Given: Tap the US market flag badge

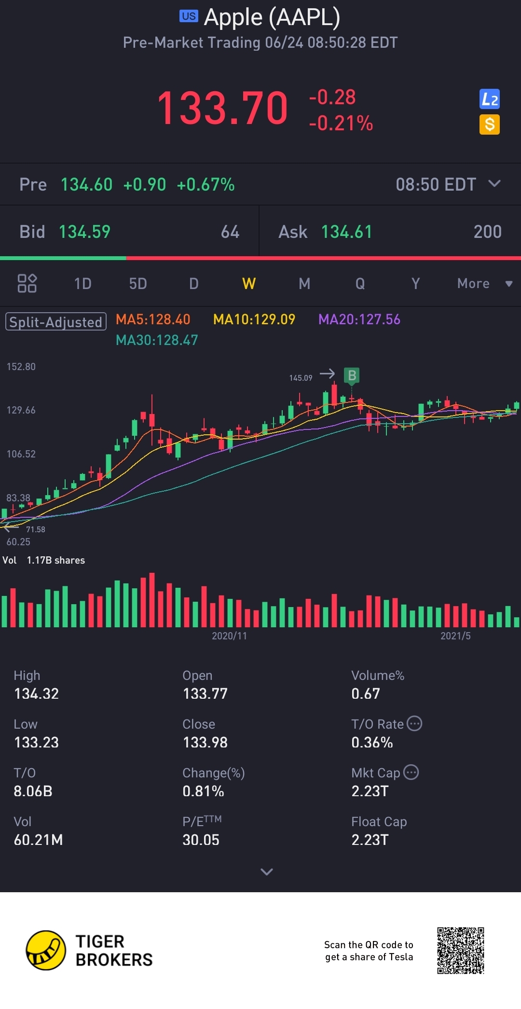Looking at the screenshot, I should tap(189, 16).
